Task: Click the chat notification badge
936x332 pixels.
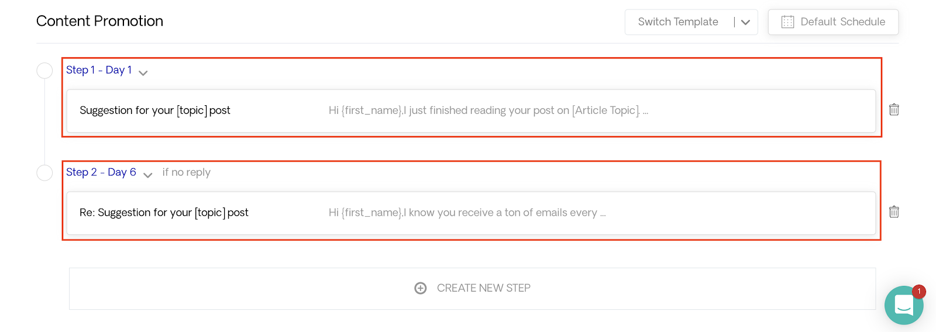Action: click(x=919, y=291)
